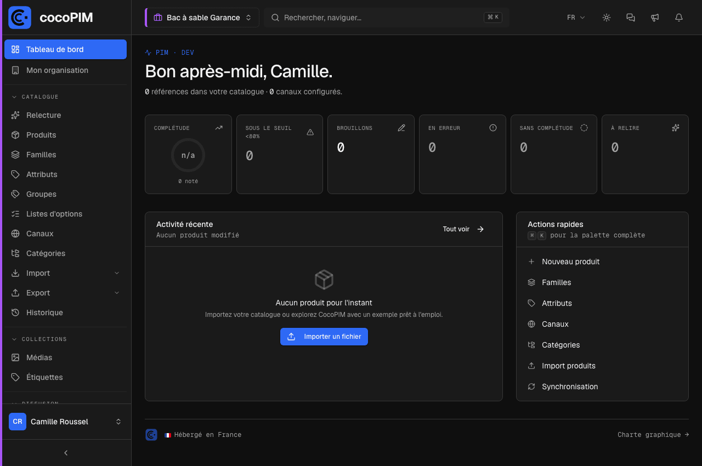The image size is (702, 466).
Task: Open Familles in the sidebar
Action: point(65,155)
